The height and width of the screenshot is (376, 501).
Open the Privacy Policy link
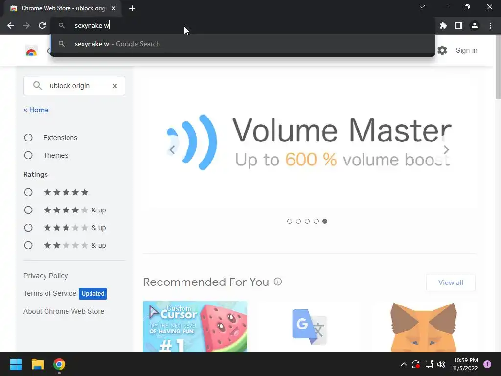(46, 276)
